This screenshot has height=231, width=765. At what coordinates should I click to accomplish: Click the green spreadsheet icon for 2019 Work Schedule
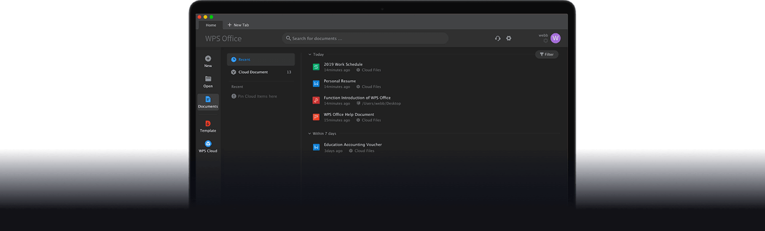point(316,67)
